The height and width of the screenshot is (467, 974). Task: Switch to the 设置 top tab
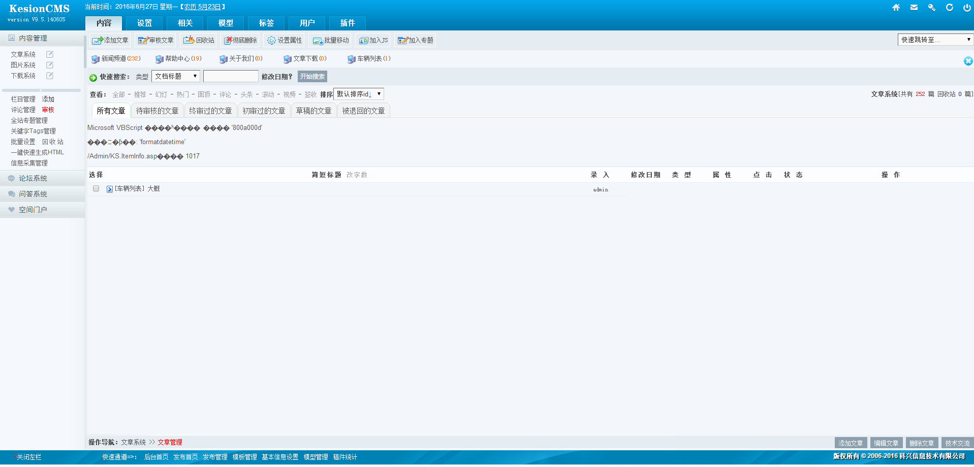144,23
